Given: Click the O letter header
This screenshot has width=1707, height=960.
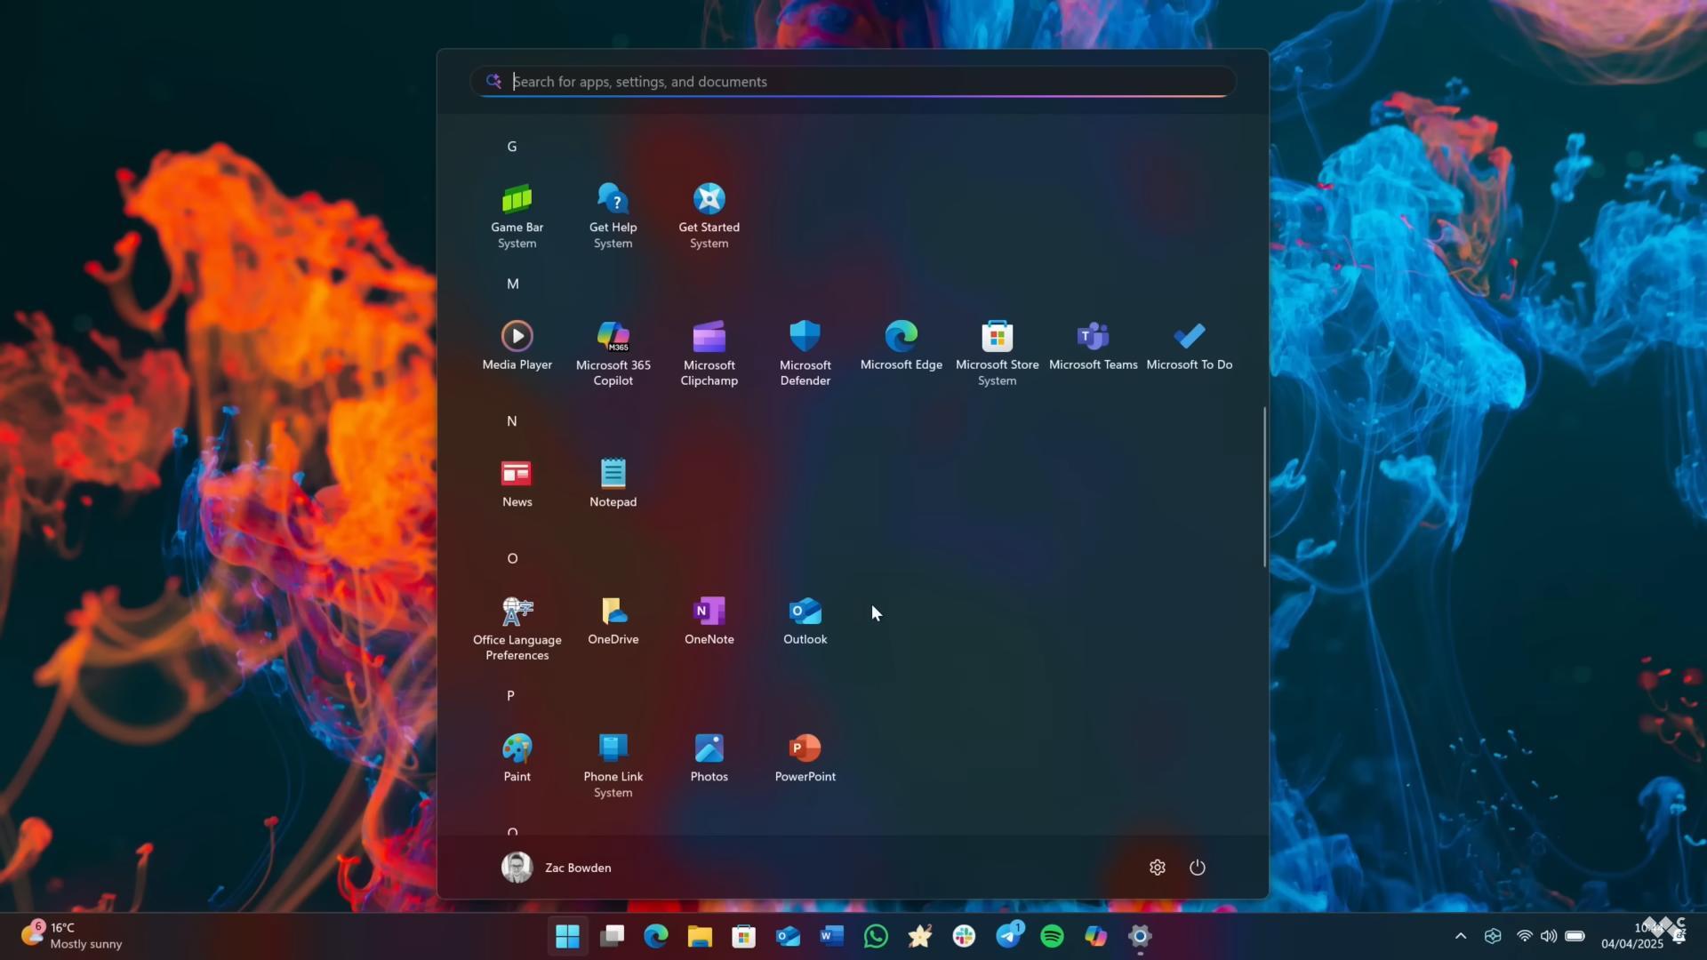Looking at the screenshot, I should pos(512,558).
